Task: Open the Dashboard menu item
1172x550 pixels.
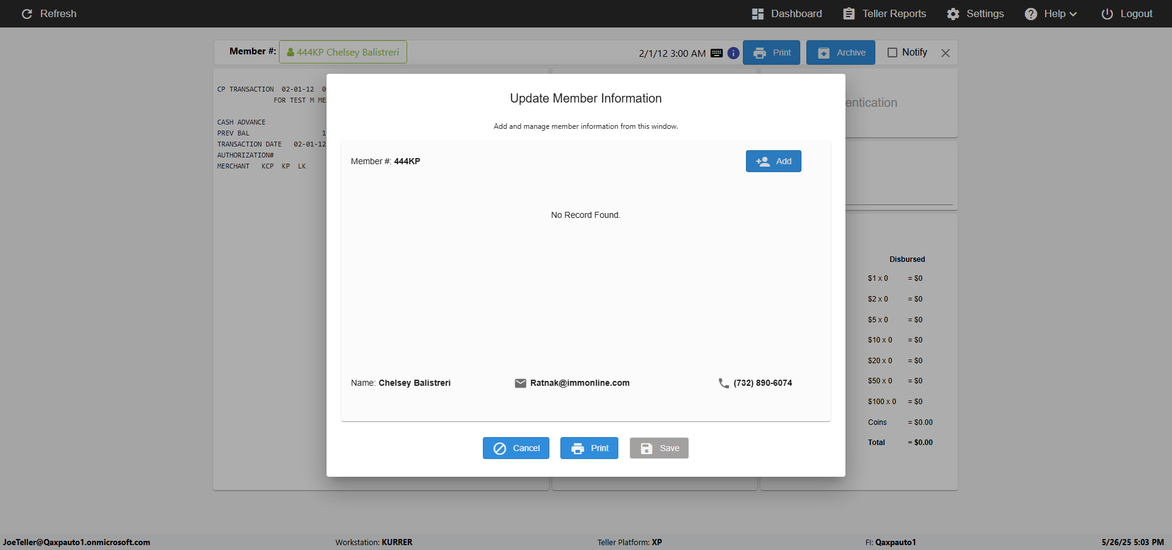Action: pos(787,14)
